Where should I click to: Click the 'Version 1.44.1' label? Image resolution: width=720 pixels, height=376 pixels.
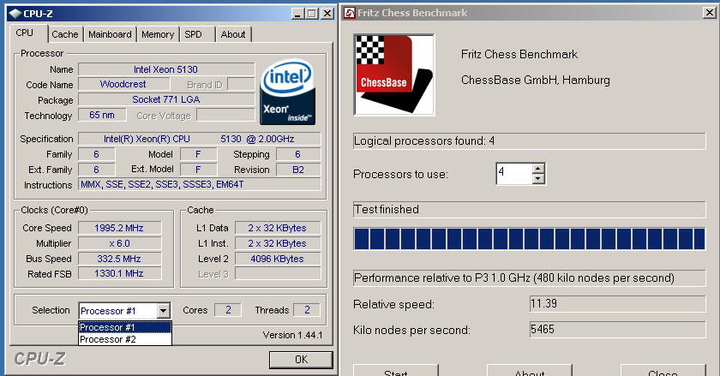pyautogui.click(x=292, y=335)
